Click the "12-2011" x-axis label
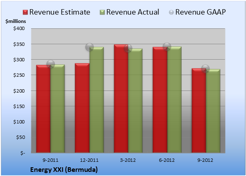The width and height of the screenshot is (246, 176). coord(89,160)
